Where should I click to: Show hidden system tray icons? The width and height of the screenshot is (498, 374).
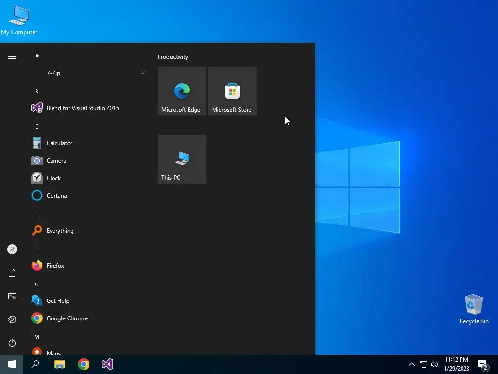411,364
